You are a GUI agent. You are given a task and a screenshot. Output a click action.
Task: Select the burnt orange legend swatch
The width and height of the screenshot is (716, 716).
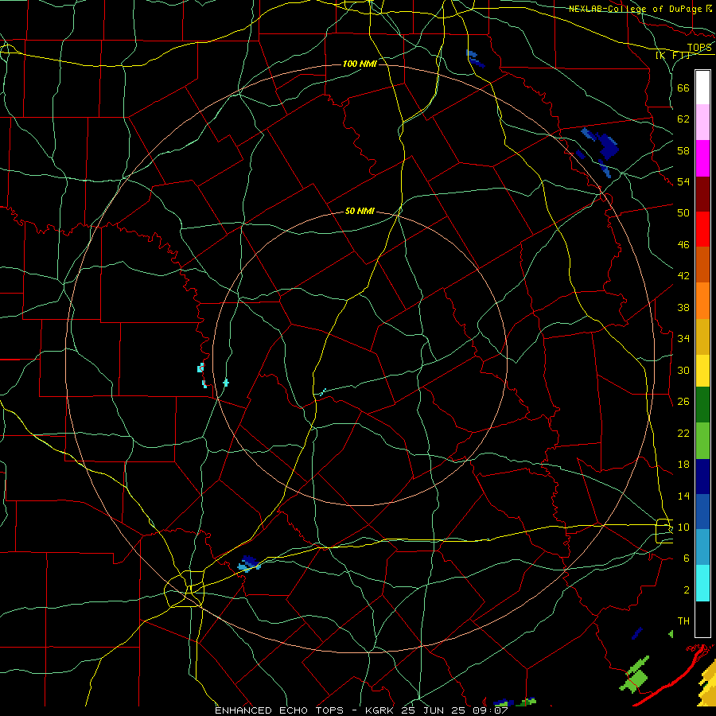tap(702, 265)
